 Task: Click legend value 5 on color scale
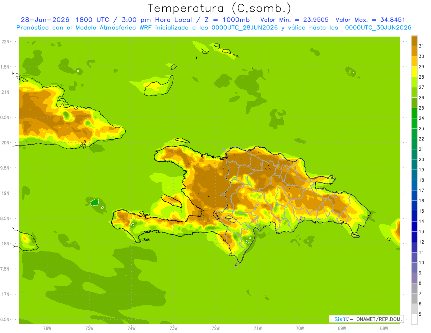tap(420, 314)
